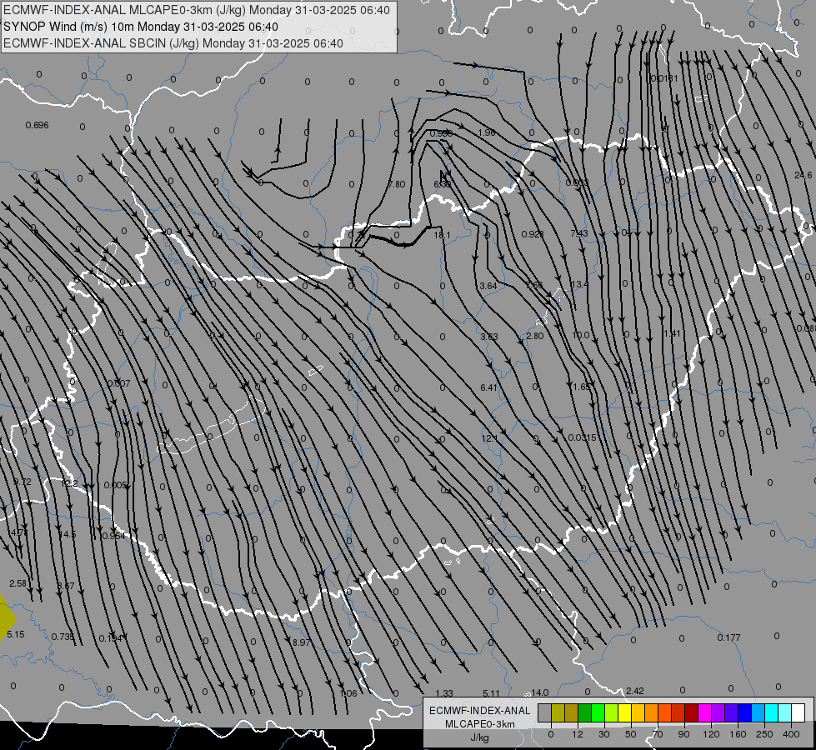Pick the magenta legend swatch

coord(704,712)
